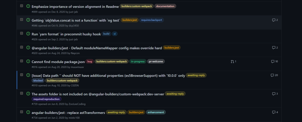This screenshot has height=122, width=302.
Task: Open the 4 comments on astTransformers issue
Action: 275,113
